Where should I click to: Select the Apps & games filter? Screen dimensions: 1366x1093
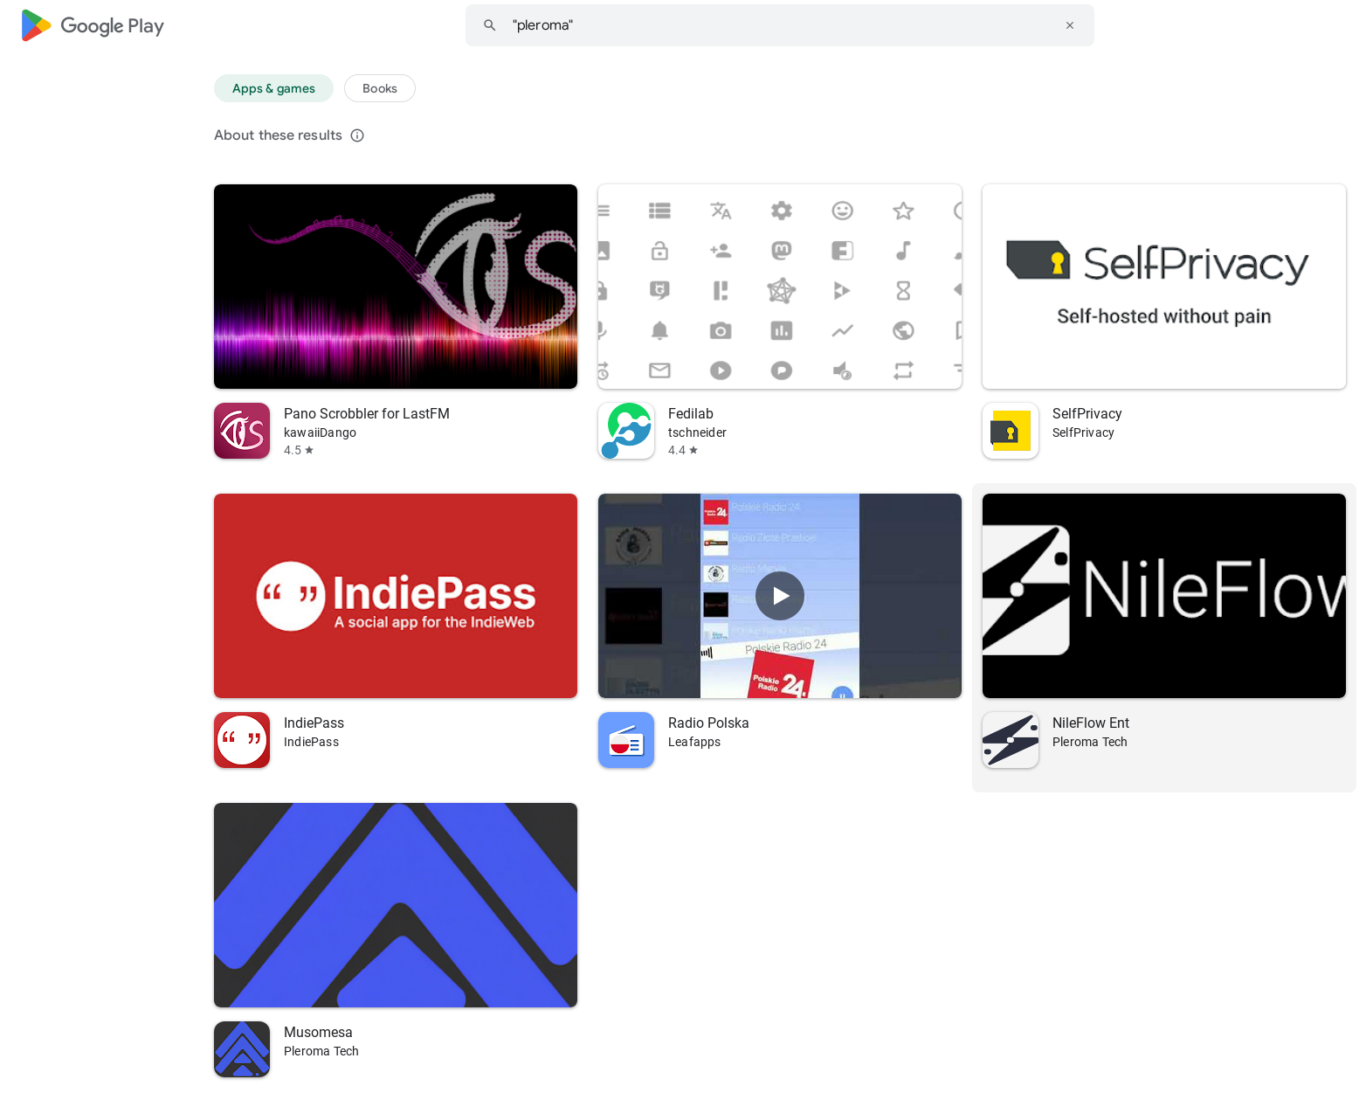point(273,88)
